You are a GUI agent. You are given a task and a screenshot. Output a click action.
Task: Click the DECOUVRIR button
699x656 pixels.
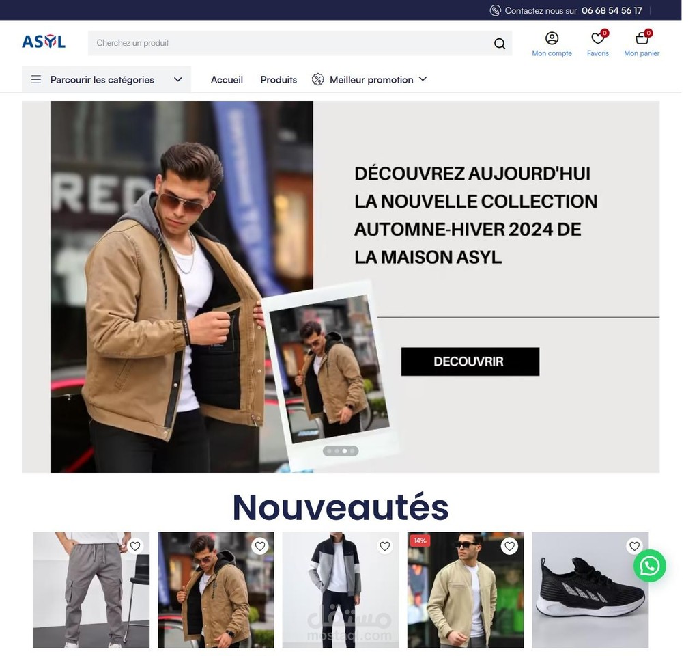point(470,361)
